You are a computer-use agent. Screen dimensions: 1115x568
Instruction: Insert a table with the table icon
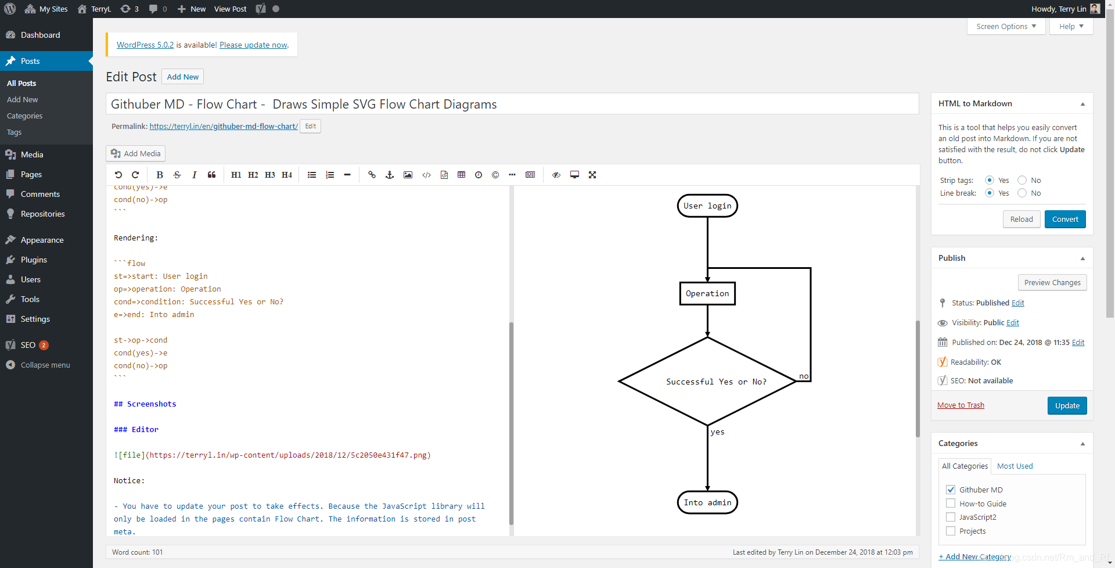(x=462, y=175)
